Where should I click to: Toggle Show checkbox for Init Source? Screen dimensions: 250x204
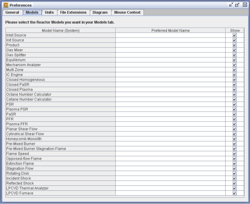click(x=235, y=40)
